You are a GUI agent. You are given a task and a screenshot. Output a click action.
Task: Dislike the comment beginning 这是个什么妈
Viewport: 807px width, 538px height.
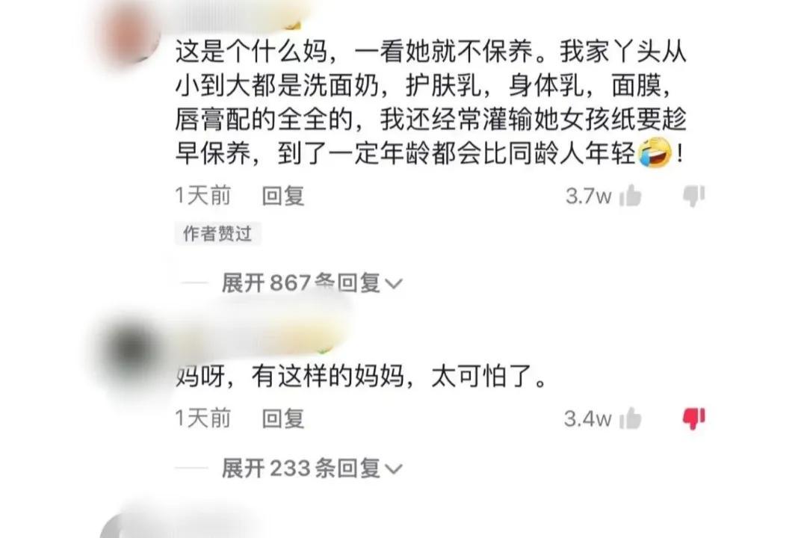click(693, 196)
